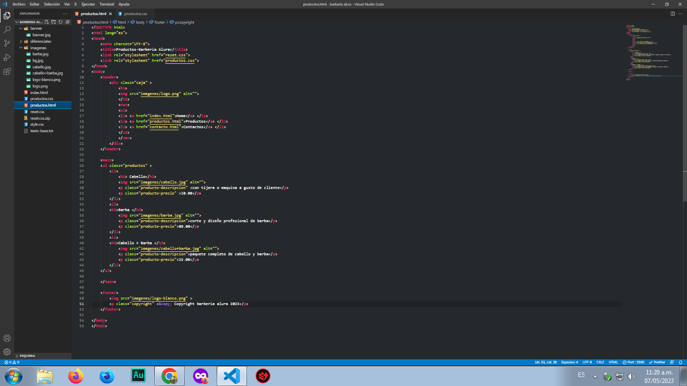Open the Manage gear icon
The width and height of the screenshot is (687, 386).
click(x=7, y=352)
